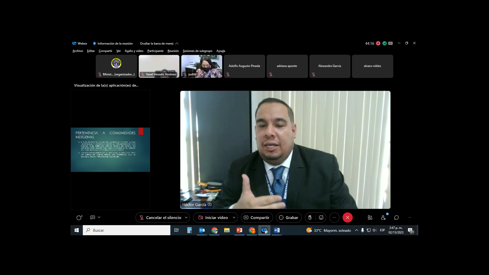Screen dimensions: 489x275
Task: Click the raise hand icon
Action: pyautogui.click(x=310, y=217)
